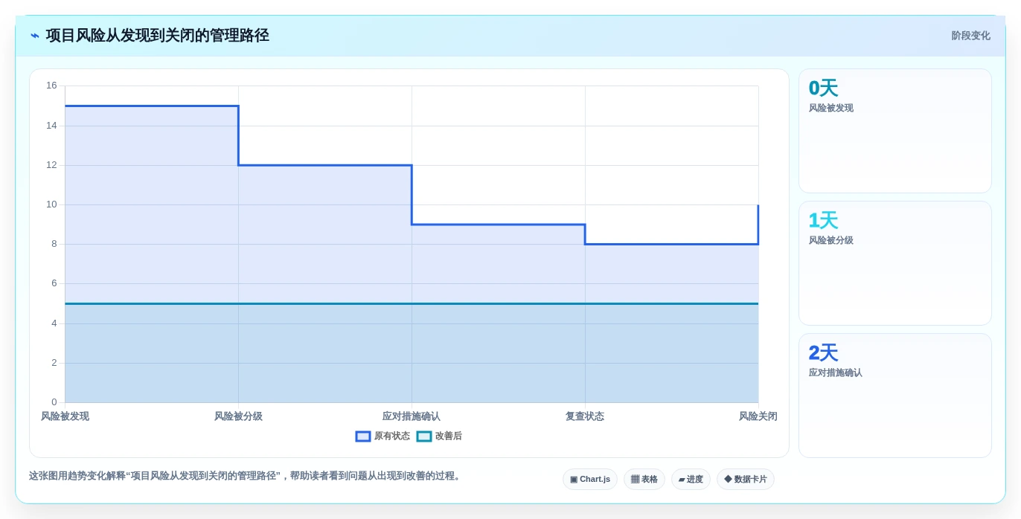The height and width of the screenshot is (519, 1021).
Task: Click the page title 项目风险从发现到关闭的管理路径
Action: click(157, 36)
